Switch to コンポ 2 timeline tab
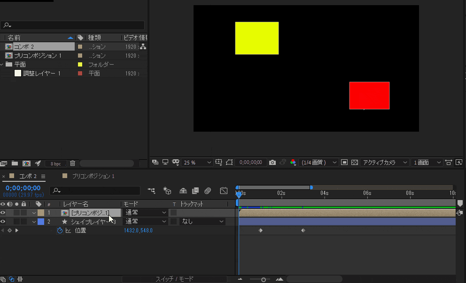 pyautogui.click(x=28, y=176)
